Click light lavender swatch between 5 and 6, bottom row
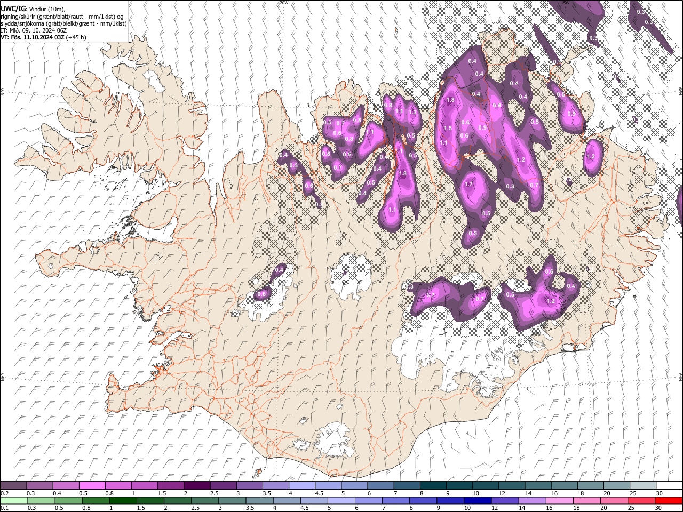 click(340, 500)
